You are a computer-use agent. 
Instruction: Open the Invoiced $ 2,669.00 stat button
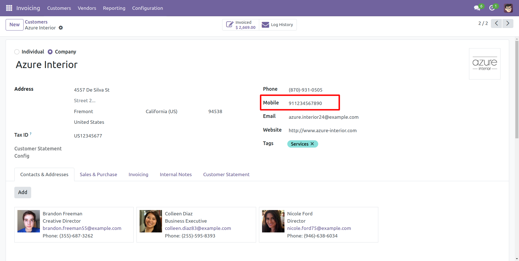[x=241, y=25]
